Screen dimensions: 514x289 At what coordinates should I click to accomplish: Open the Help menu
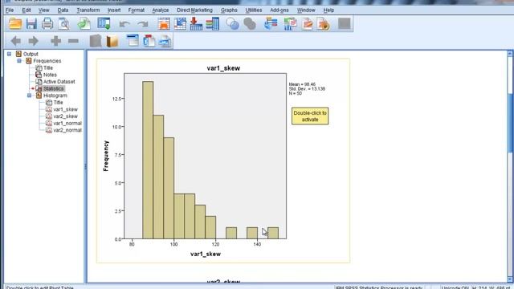click(328, 10)
